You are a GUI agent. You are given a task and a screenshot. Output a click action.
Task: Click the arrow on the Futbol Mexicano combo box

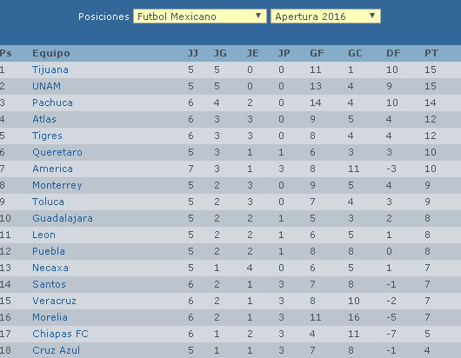click(258, 16)
